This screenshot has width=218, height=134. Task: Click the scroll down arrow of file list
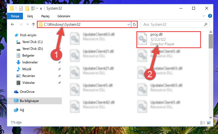211,118
